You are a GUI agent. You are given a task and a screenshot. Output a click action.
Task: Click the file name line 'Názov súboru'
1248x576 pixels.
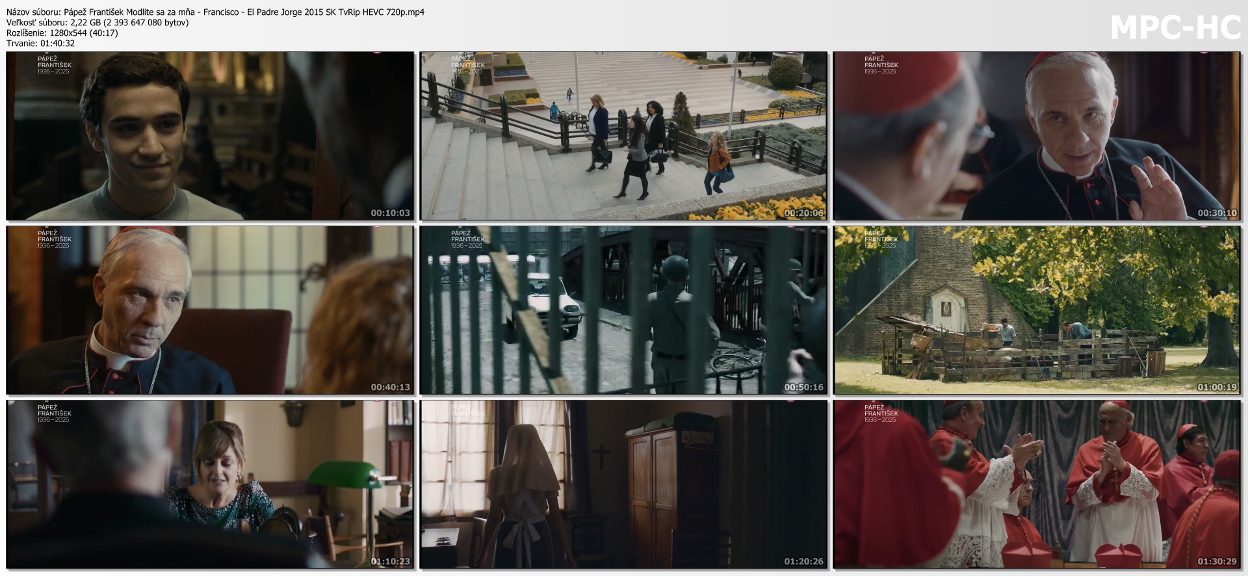coord(215,12)
